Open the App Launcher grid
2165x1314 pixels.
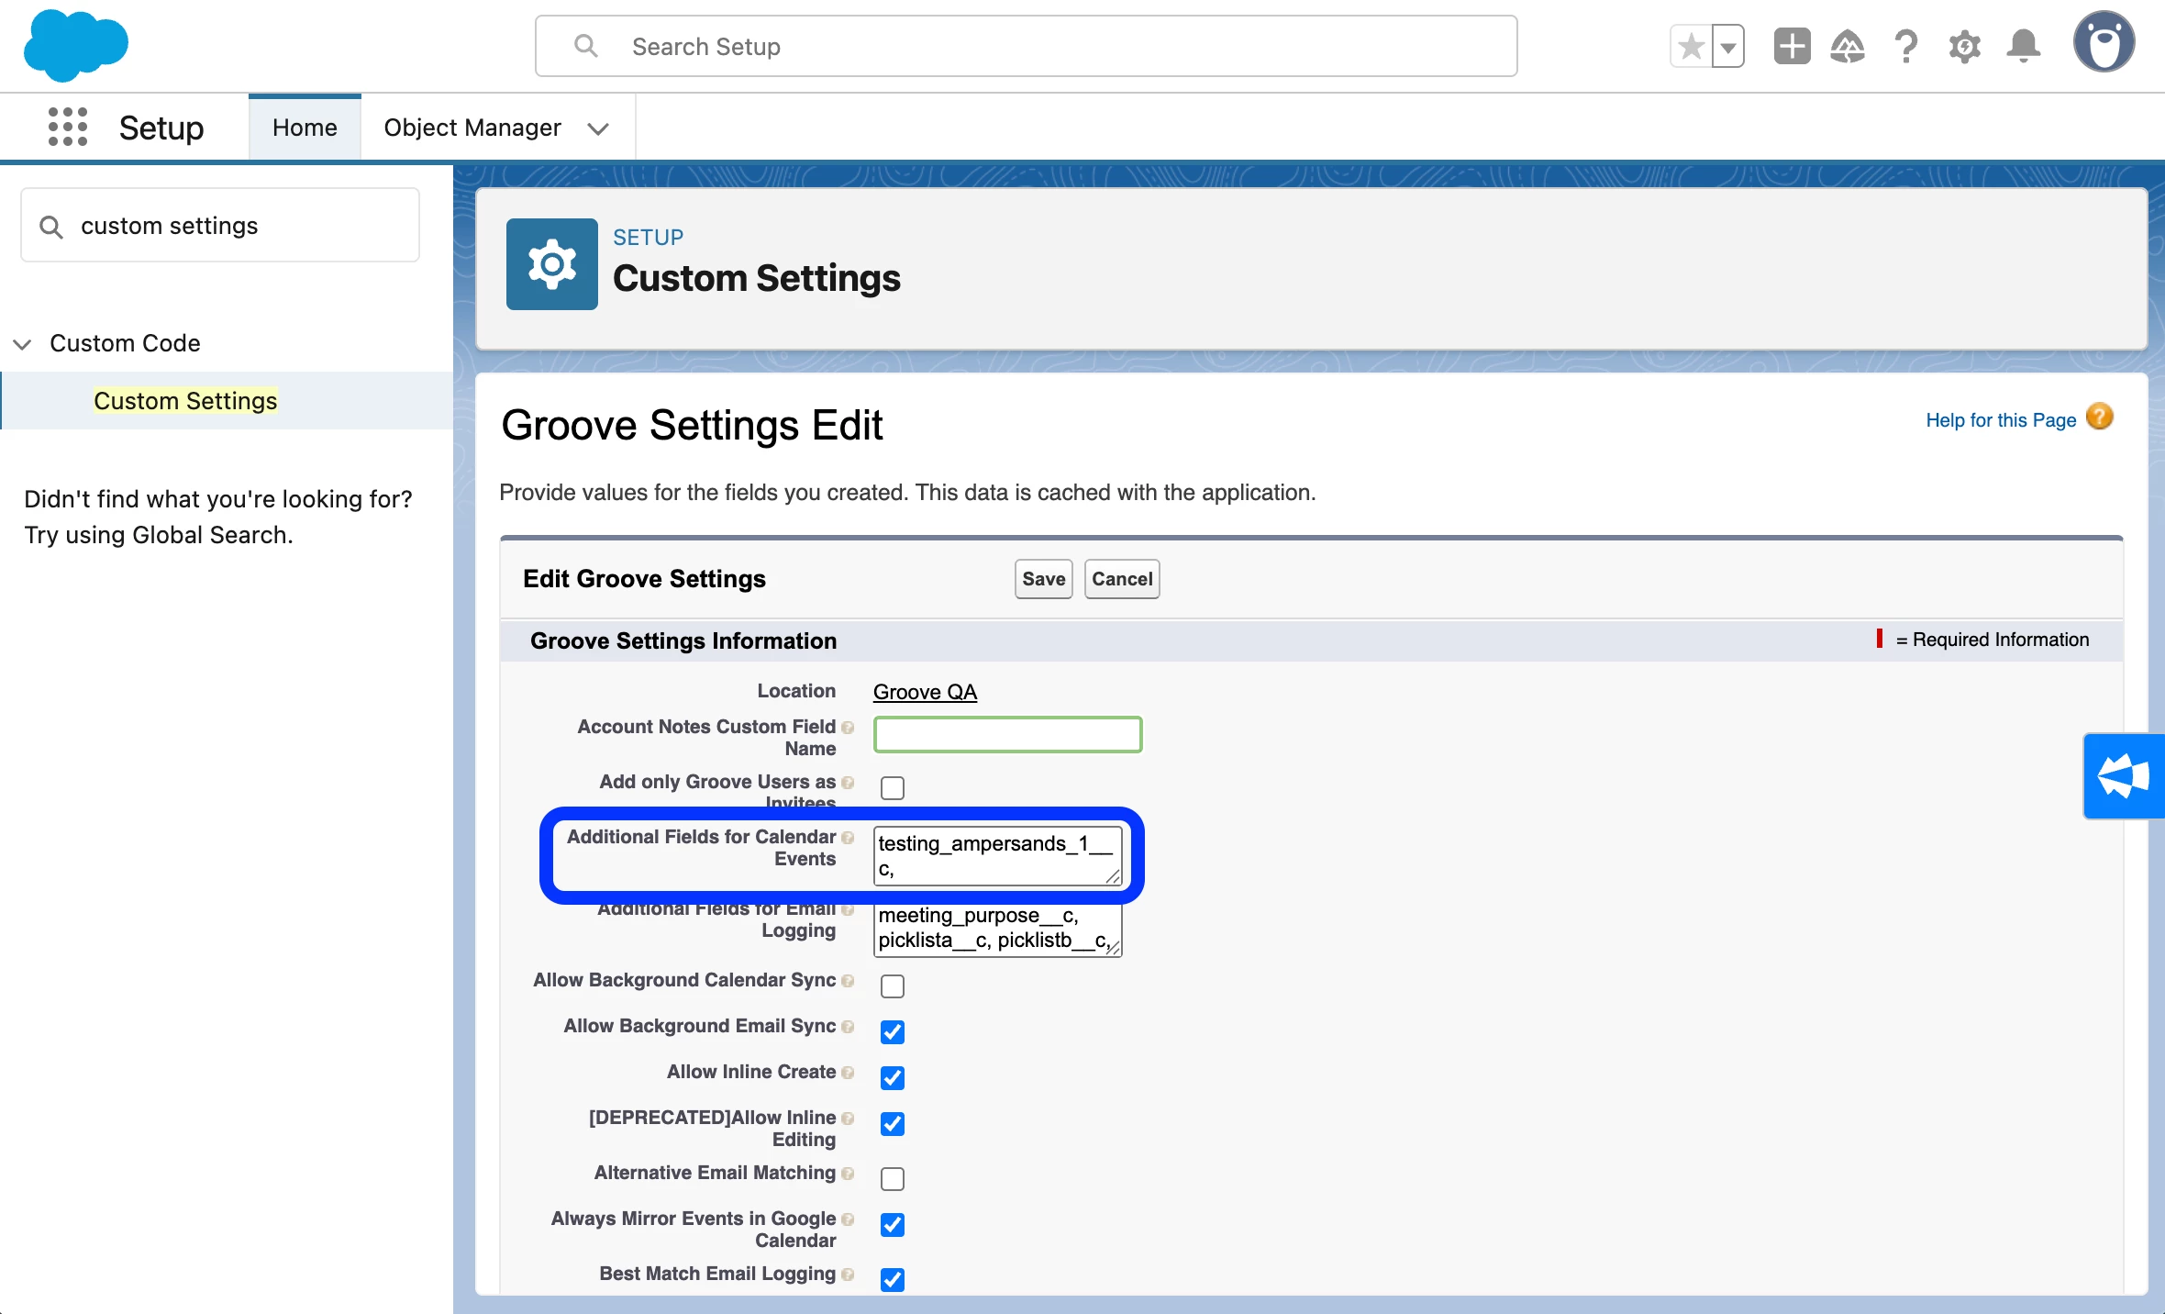[x=68, y=128]
